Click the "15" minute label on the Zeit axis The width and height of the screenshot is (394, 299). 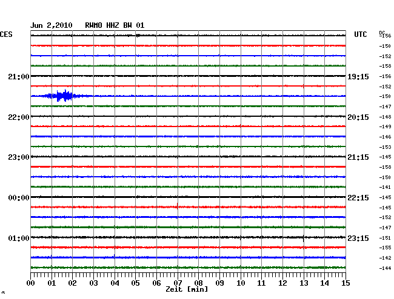coord(346,283)
